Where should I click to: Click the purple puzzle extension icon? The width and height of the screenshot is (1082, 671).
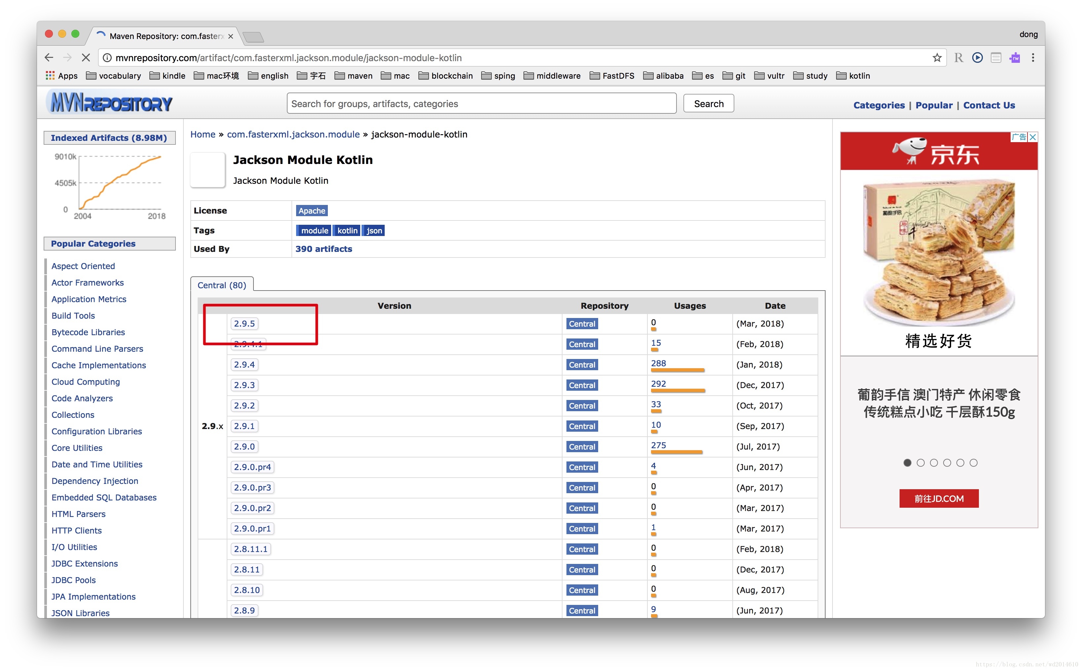(x=1014, y=58)
